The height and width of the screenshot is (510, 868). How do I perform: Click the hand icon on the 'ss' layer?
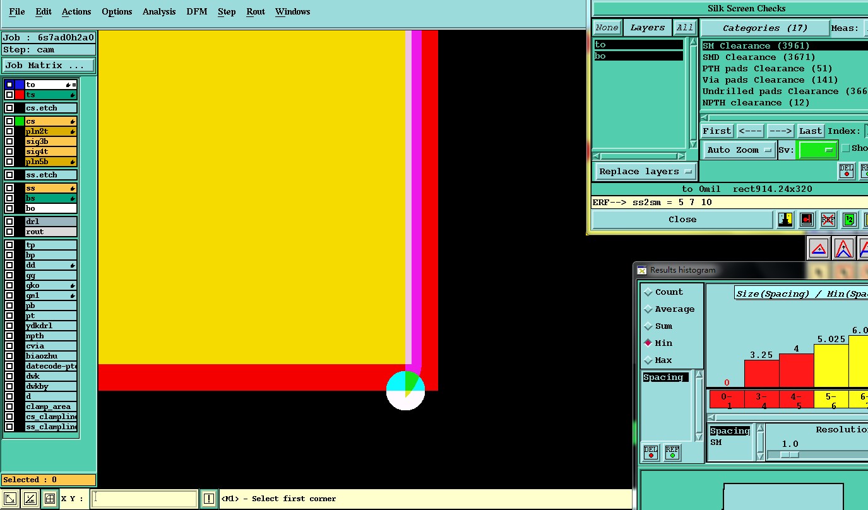(x=73, y=189)
